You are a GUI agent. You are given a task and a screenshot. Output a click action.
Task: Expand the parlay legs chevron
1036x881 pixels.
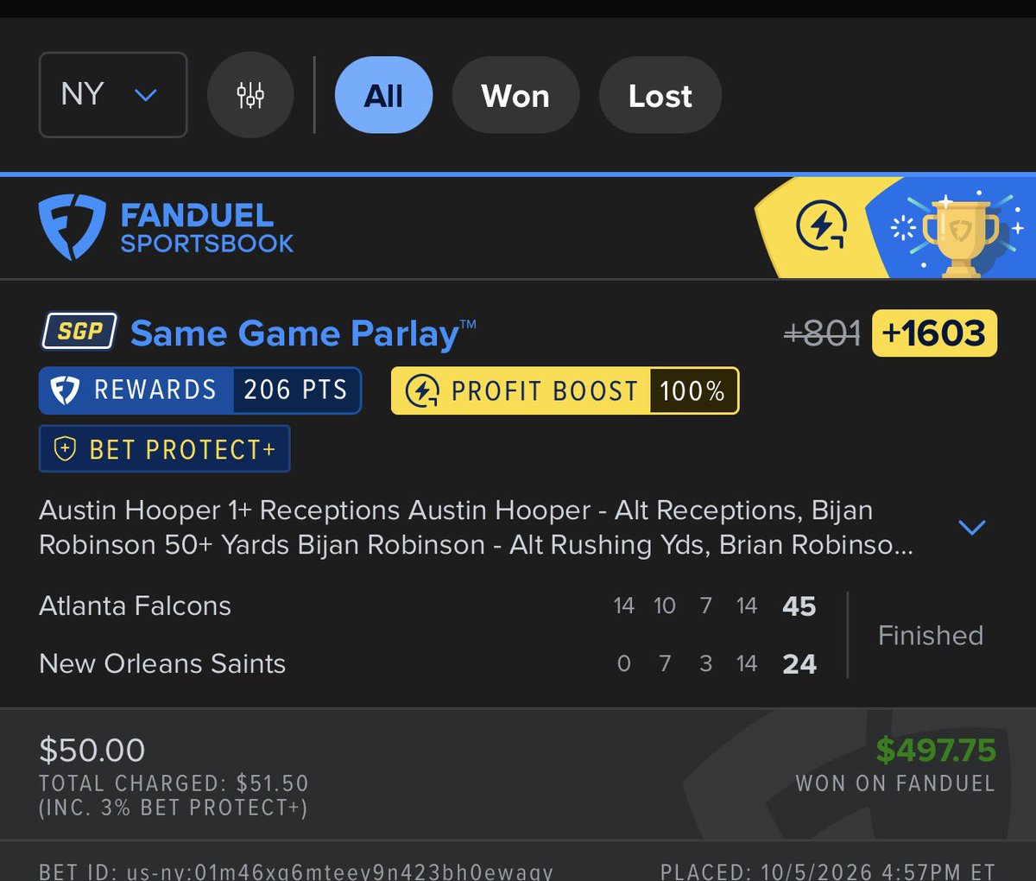click(x=972, y=527)
